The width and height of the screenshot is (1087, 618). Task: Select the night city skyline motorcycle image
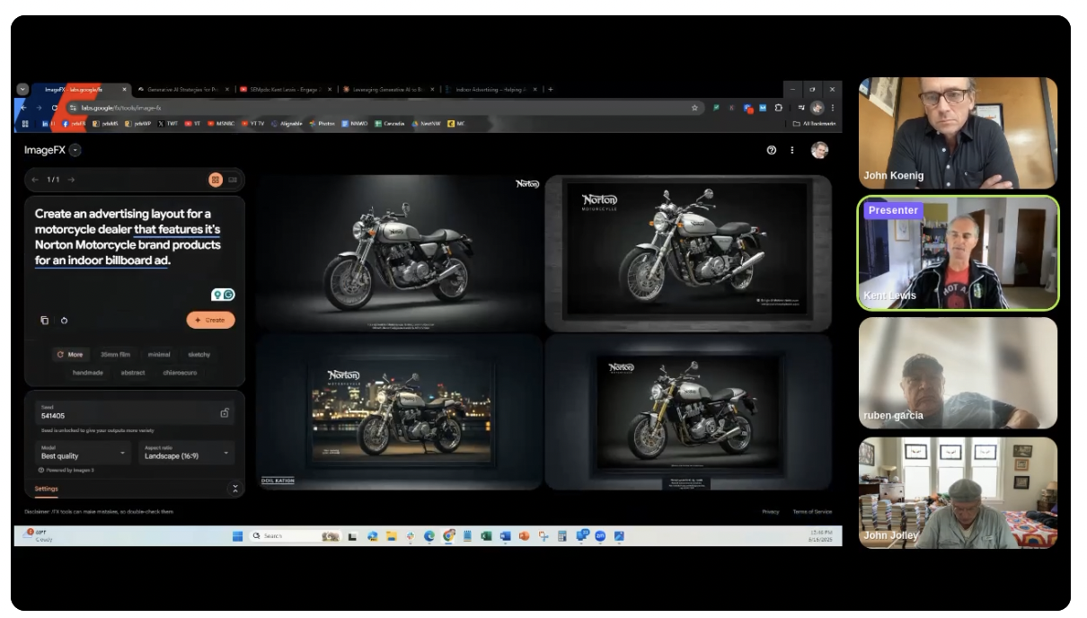click(399, 411)
